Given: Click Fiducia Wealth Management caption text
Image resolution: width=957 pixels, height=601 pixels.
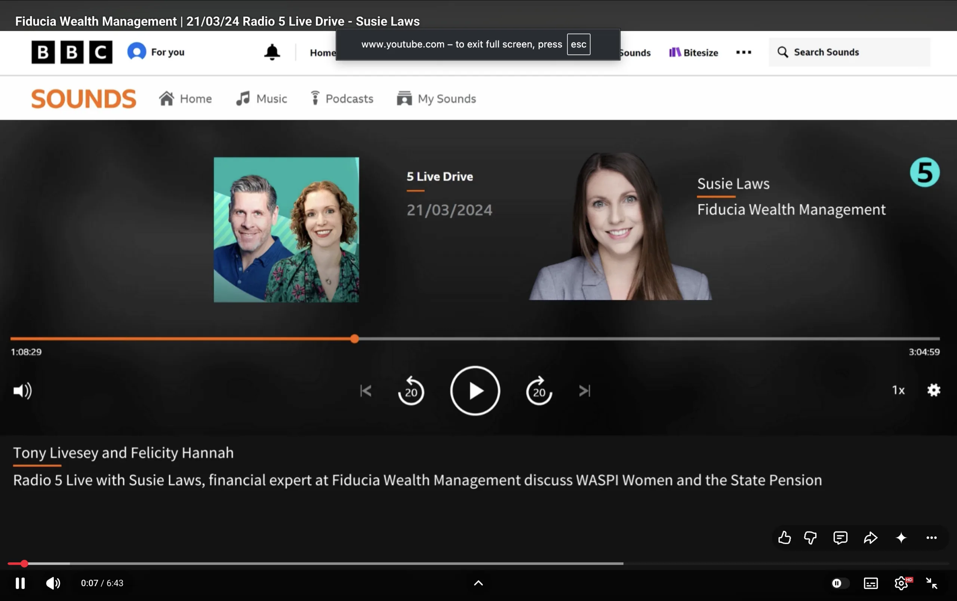Looking at the screenshot, I should point(791,209).
